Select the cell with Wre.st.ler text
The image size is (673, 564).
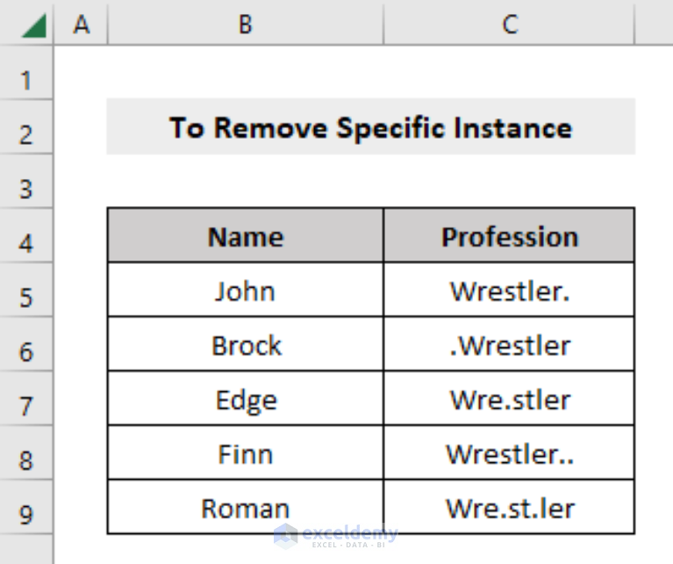[x=510, y=506]
